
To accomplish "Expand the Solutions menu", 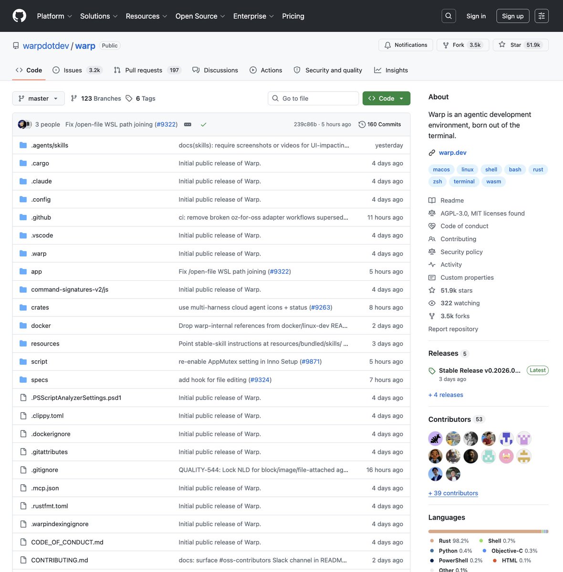I will (x=99, y=16).
